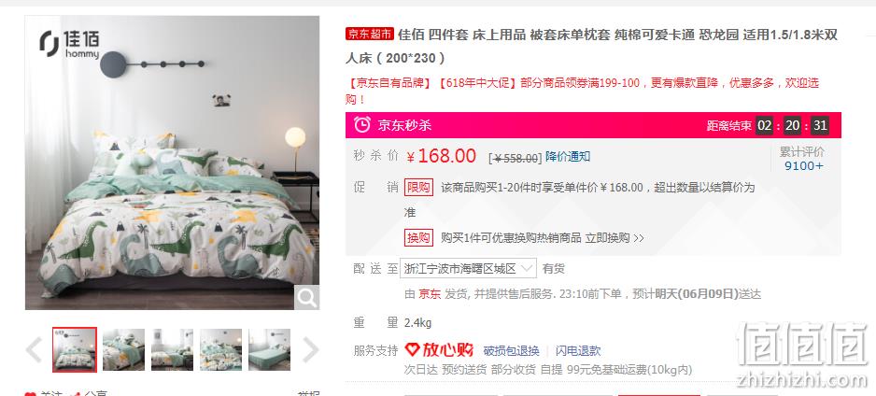
Task: Open the 9100+ reviews count
Action: click(803, 166)
